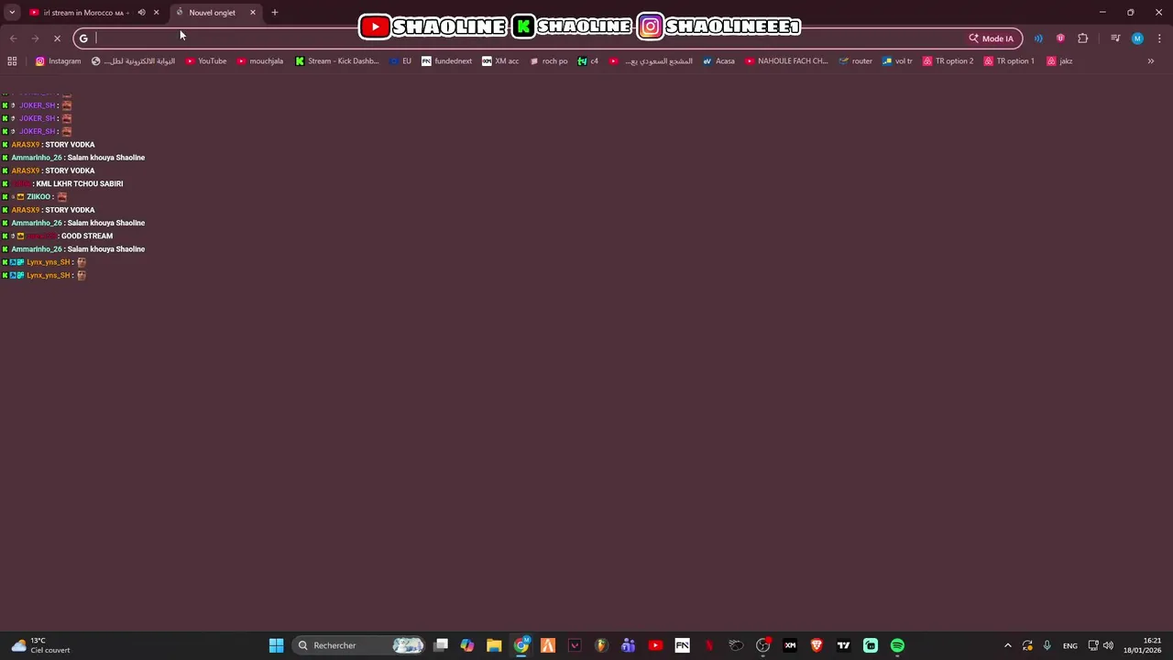Open the Windows Start menu
The width and height of the screenshot is (1173, 660).
(276, 645)
